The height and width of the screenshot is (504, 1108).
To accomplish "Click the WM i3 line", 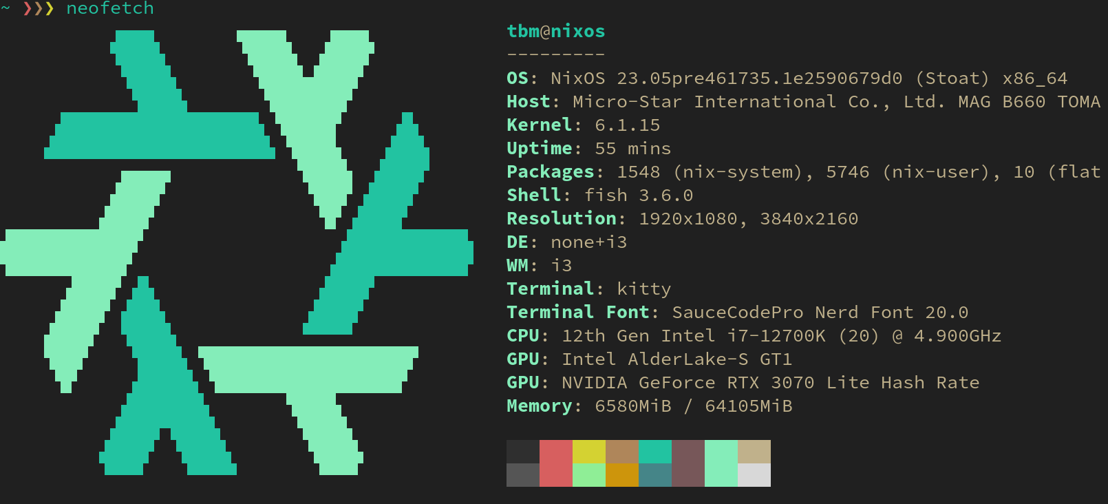I will tap(540, 266).
